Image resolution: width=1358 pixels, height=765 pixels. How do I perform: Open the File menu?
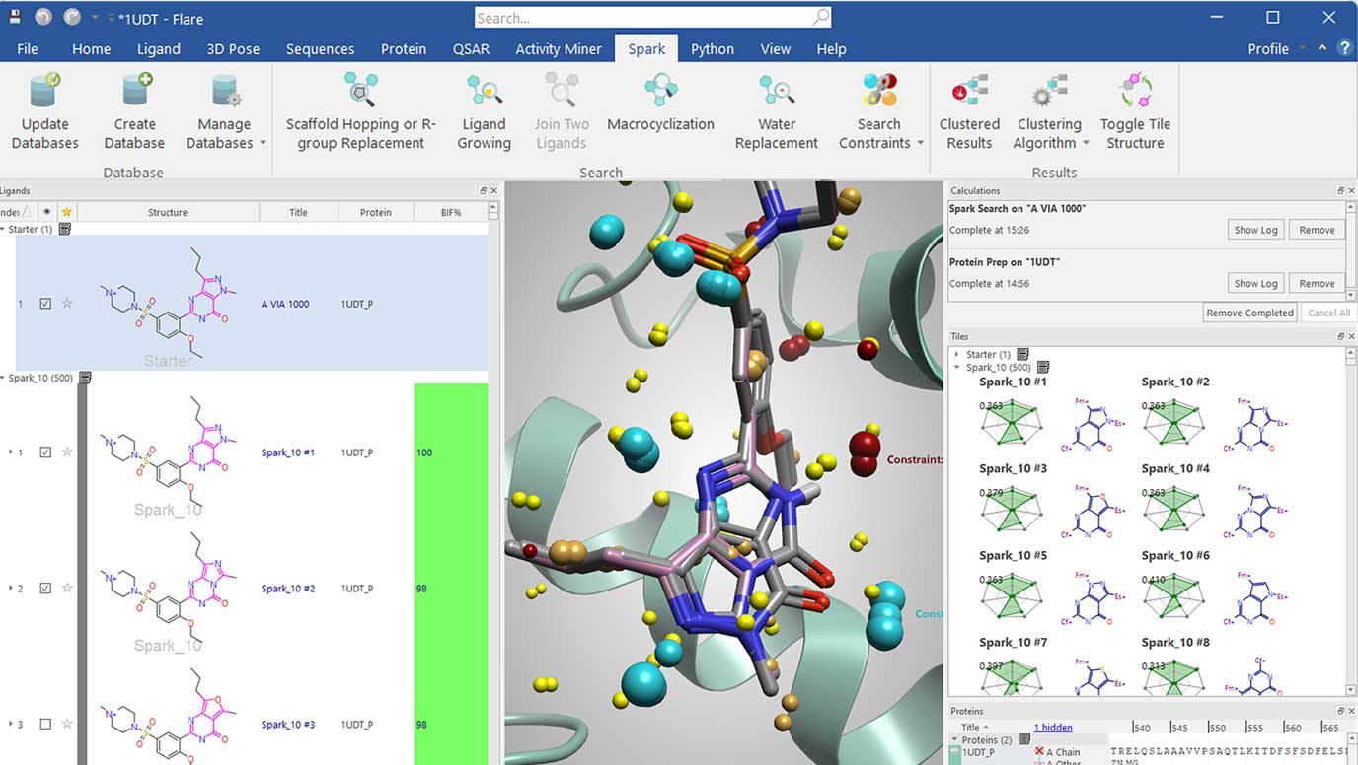click(x=28, y=49)
